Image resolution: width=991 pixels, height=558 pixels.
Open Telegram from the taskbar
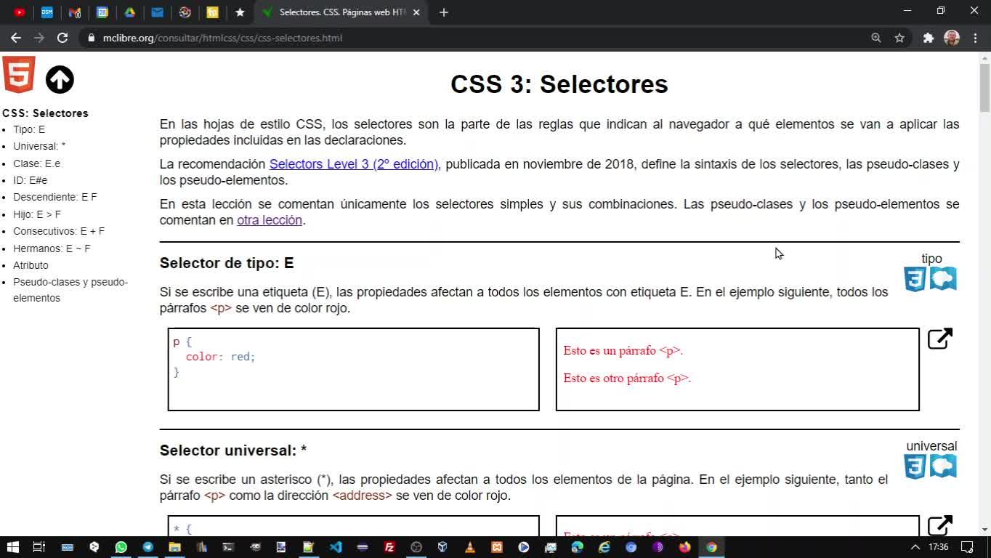(147, 547)
